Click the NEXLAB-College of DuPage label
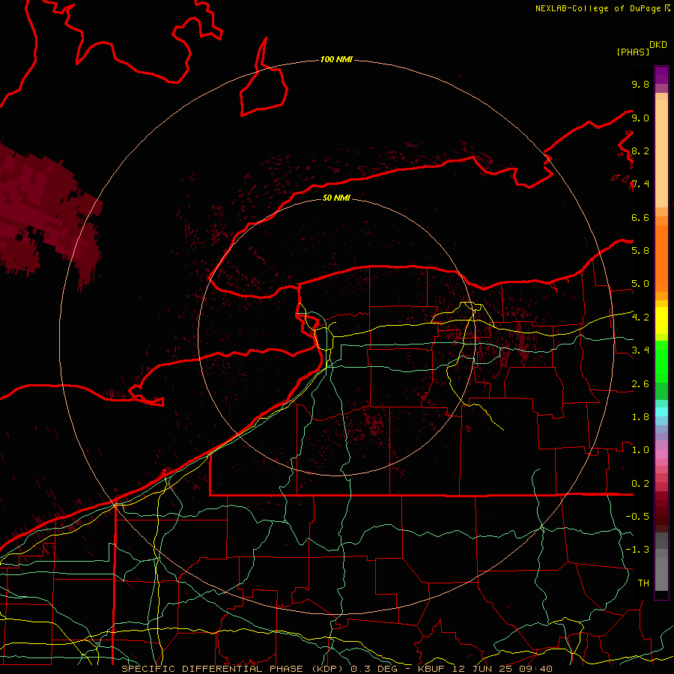This screenshot has height=674, width=674. 602,8
